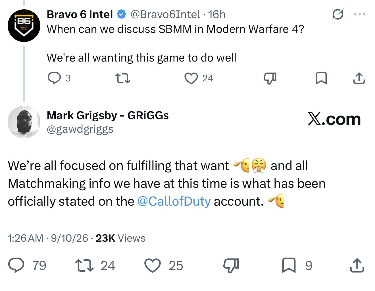Open the Grok slashed-circle icon
The image size is (375, 291).
338,14
